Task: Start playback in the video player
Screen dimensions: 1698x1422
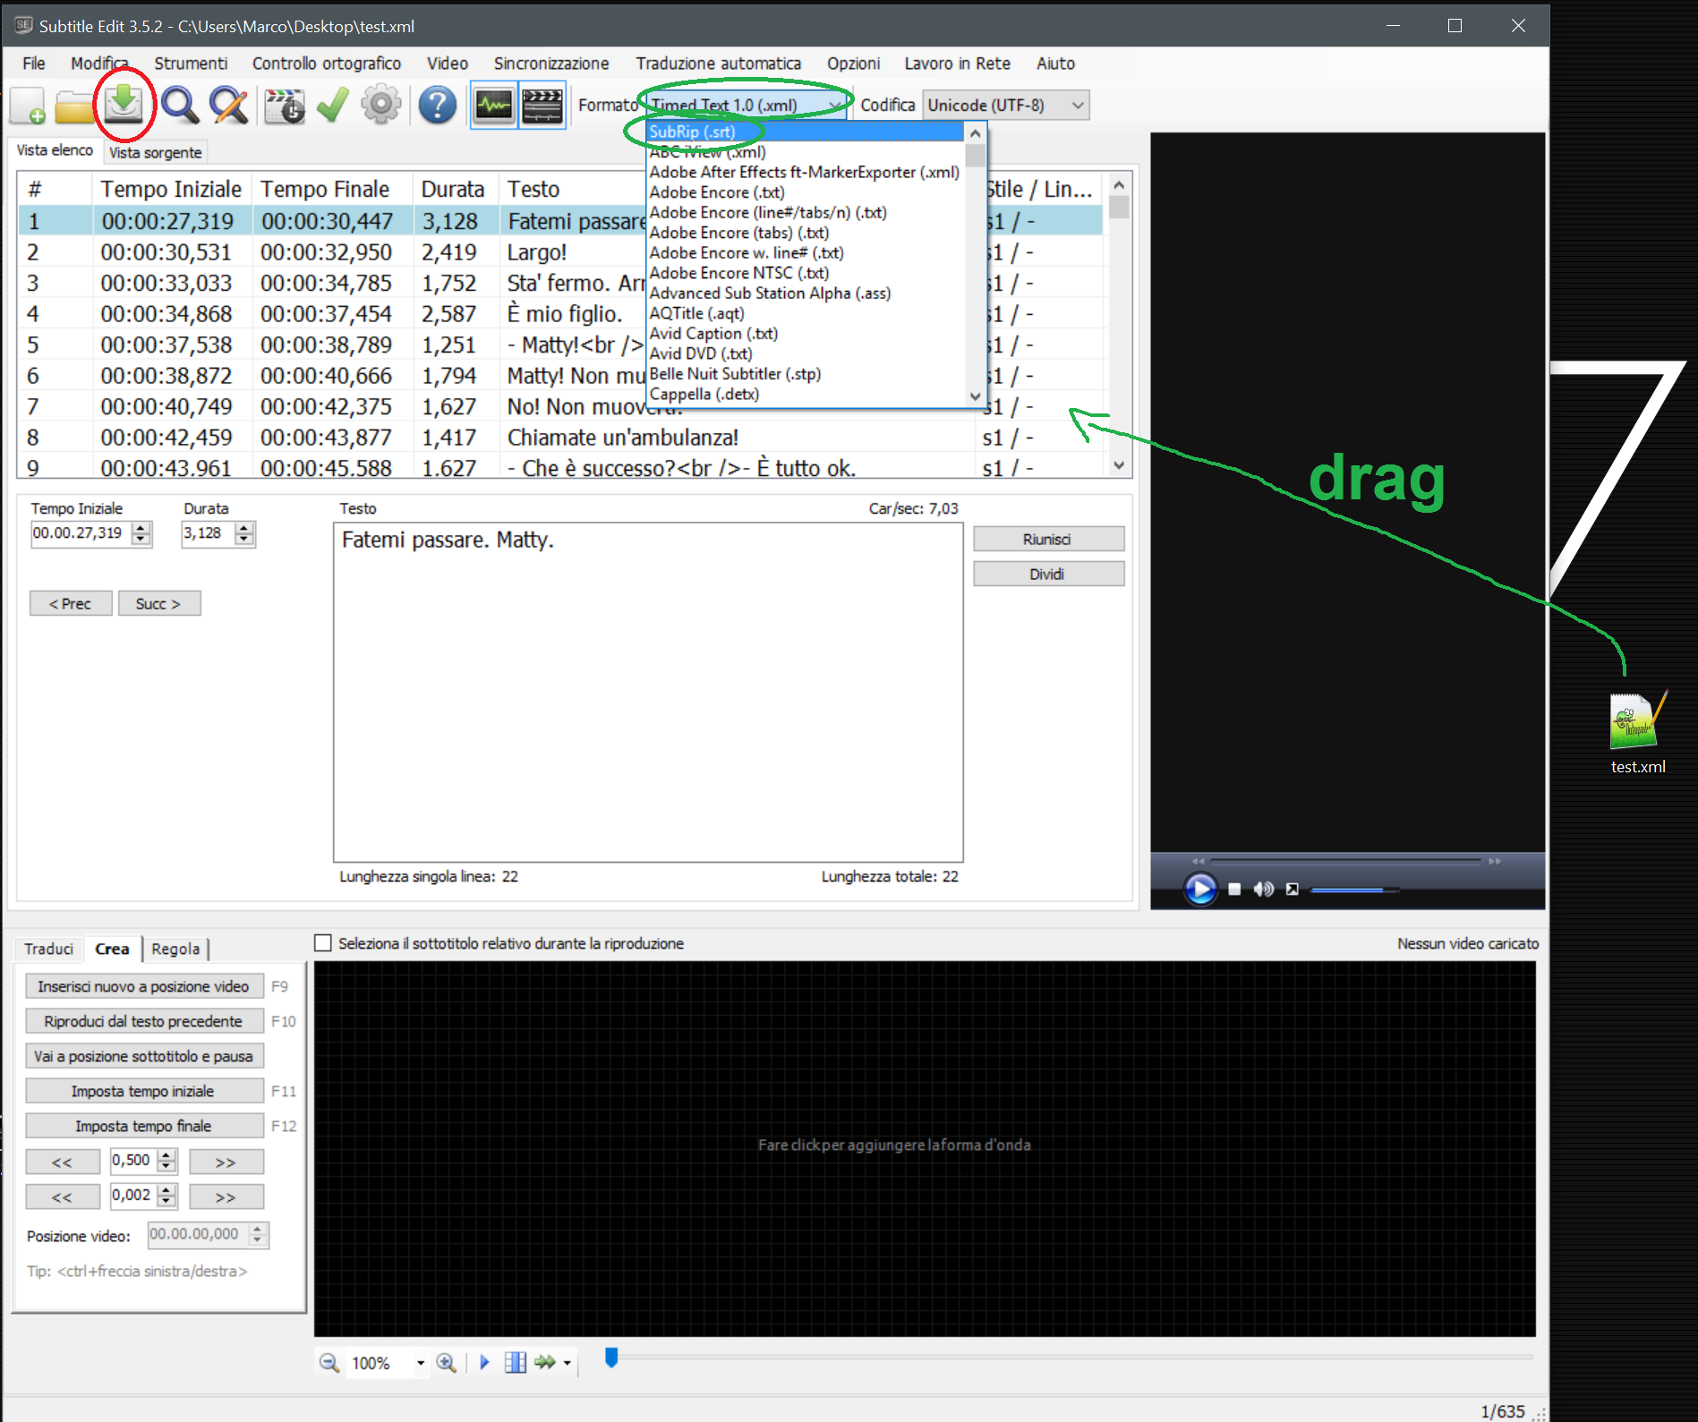Action: pos(1200,890)
